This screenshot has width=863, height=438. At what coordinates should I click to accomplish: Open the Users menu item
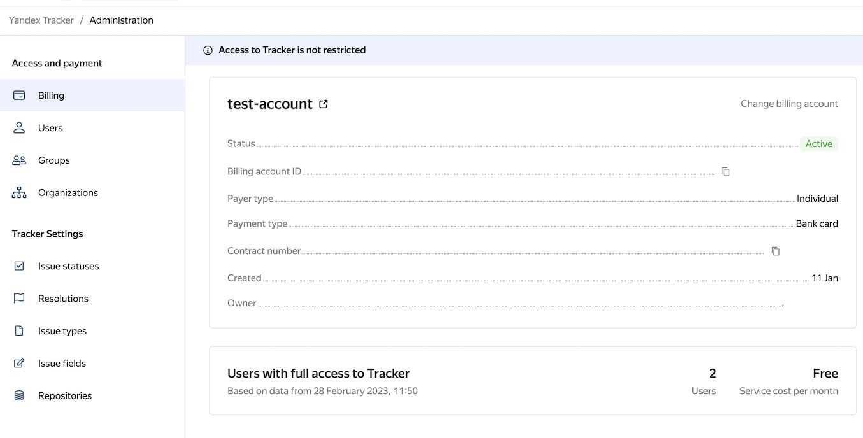[x=50, y=128]
